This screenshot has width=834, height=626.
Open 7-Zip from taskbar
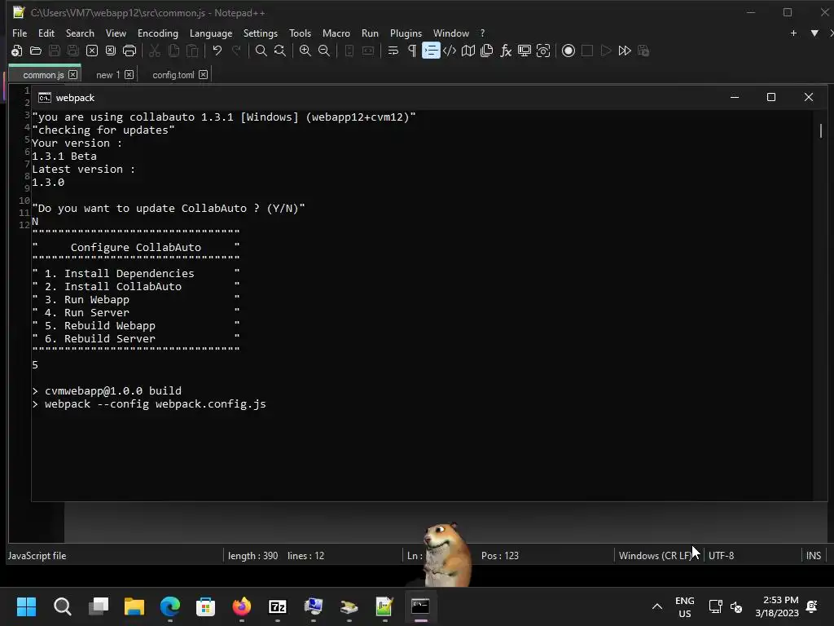(278, 606)
